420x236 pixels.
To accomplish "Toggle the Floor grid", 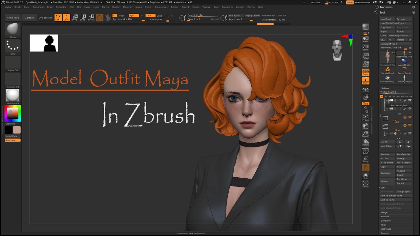I will pyautogui.click(x=366, y=81).
